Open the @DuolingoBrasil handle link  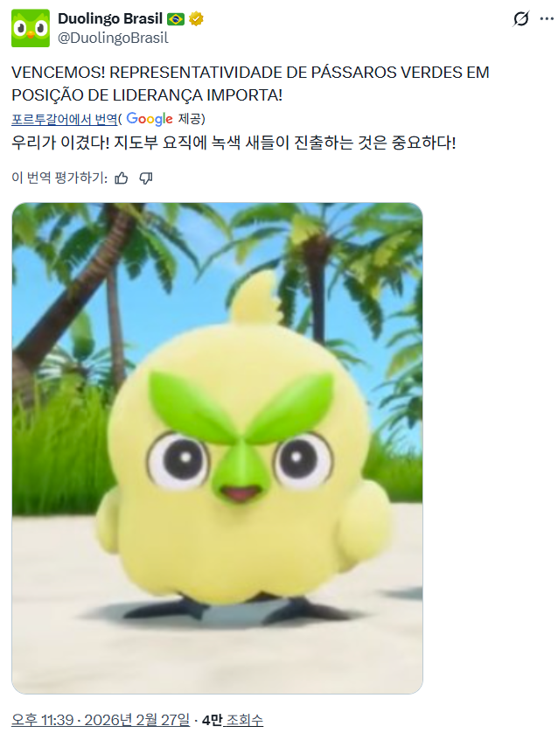(113, 38)
